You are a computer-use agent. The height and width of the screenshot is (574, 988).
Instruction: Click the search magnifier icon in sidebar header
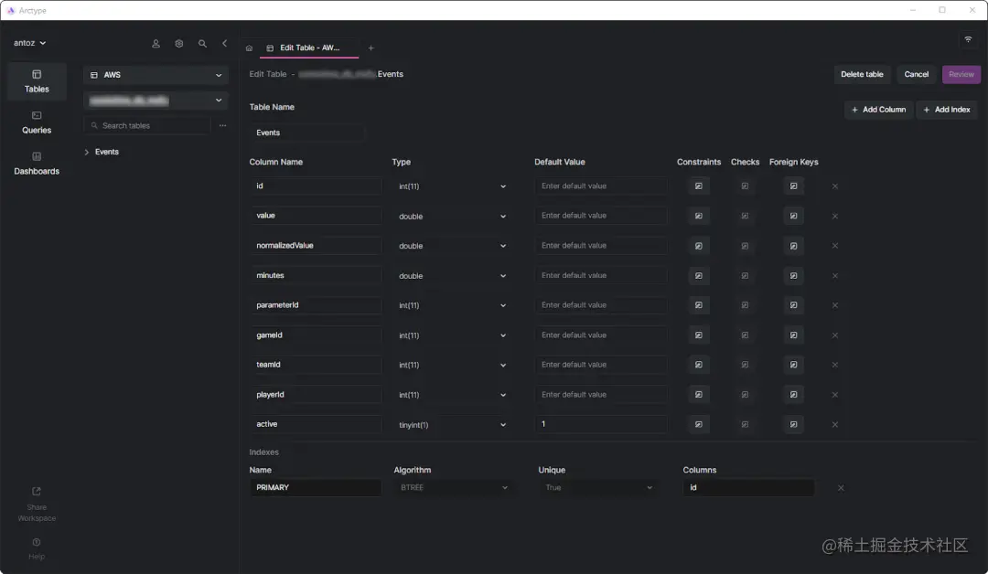point(202,44)
